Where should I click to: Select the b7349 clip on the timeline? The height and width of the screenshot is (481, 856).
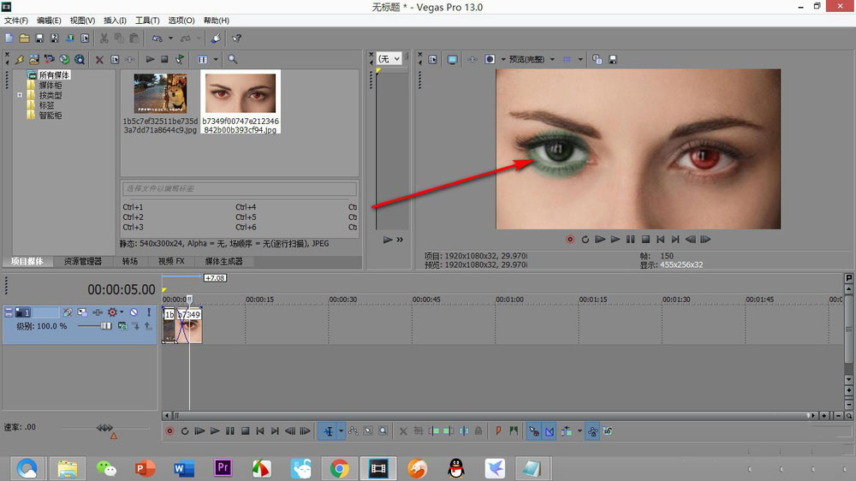[x=189, y=326]
